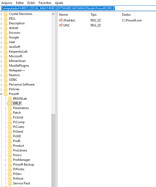Viewport: 156px width, 187px height.
Task: Select the UNC string value icon
Action: click(61, 25)
